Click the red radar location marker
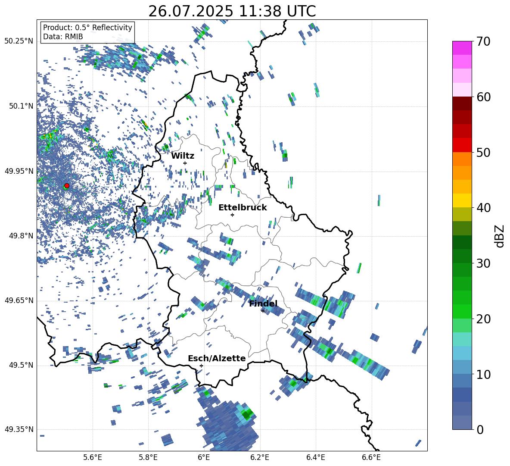The height and width of the screenshot is (466, 510). tap(67, 185)
